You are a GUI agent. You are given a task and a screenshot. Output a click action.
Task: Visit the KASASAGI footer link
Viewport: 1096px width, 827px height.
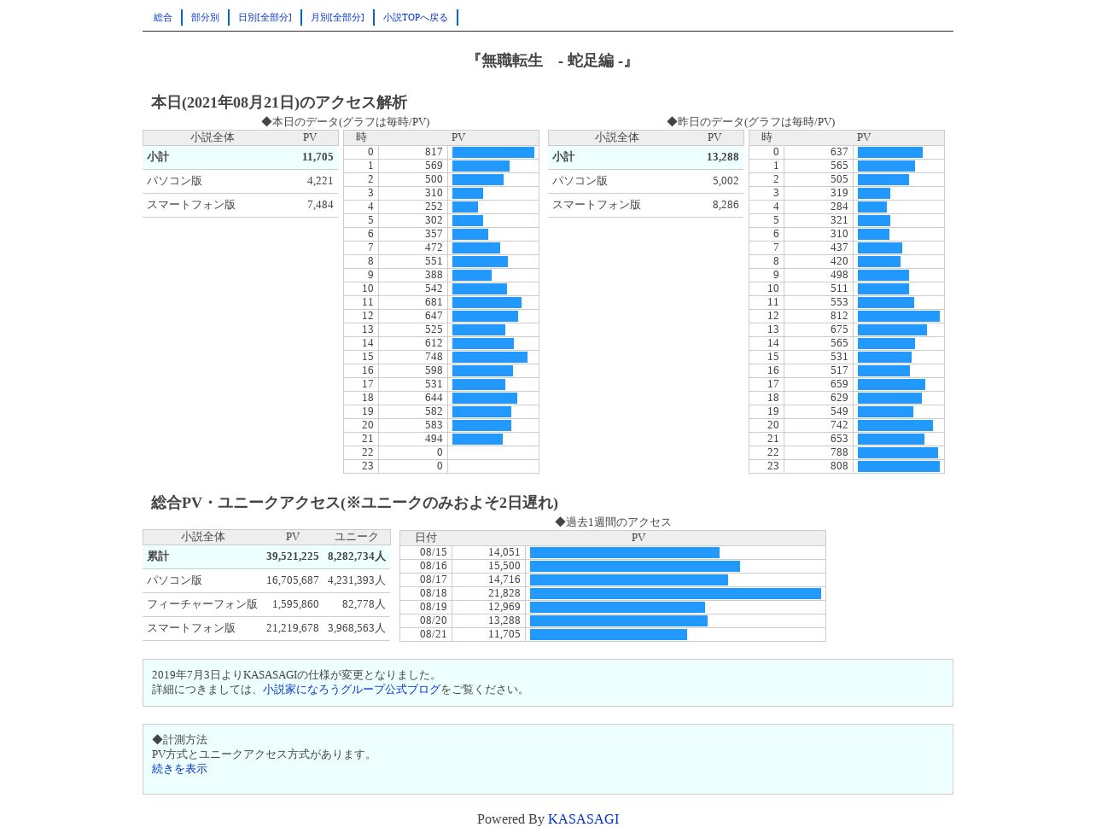click(583, 819)
